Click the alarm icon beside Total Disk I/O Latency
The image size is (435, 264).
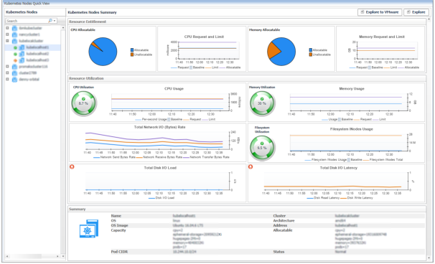point(251,166)
